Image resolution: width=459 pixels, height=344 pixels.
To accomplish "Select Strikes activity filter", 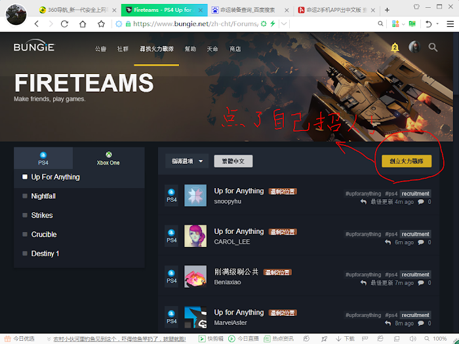I will (x=79, y=216).
